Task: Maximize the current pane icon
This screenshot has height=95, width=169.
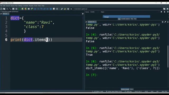Action: click(x=54, y=9)
